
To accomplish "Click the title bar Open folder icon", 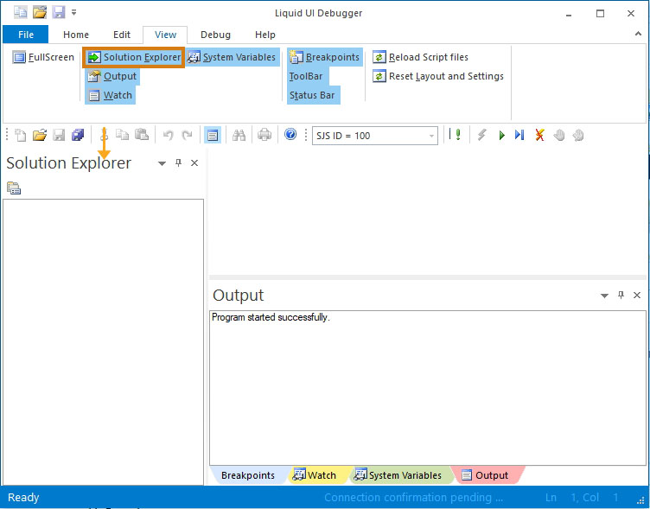I will click(x=40, y=12).
